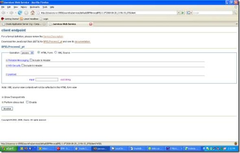Click the search magnifier icon
240x153 pixels.
(235, 13)
